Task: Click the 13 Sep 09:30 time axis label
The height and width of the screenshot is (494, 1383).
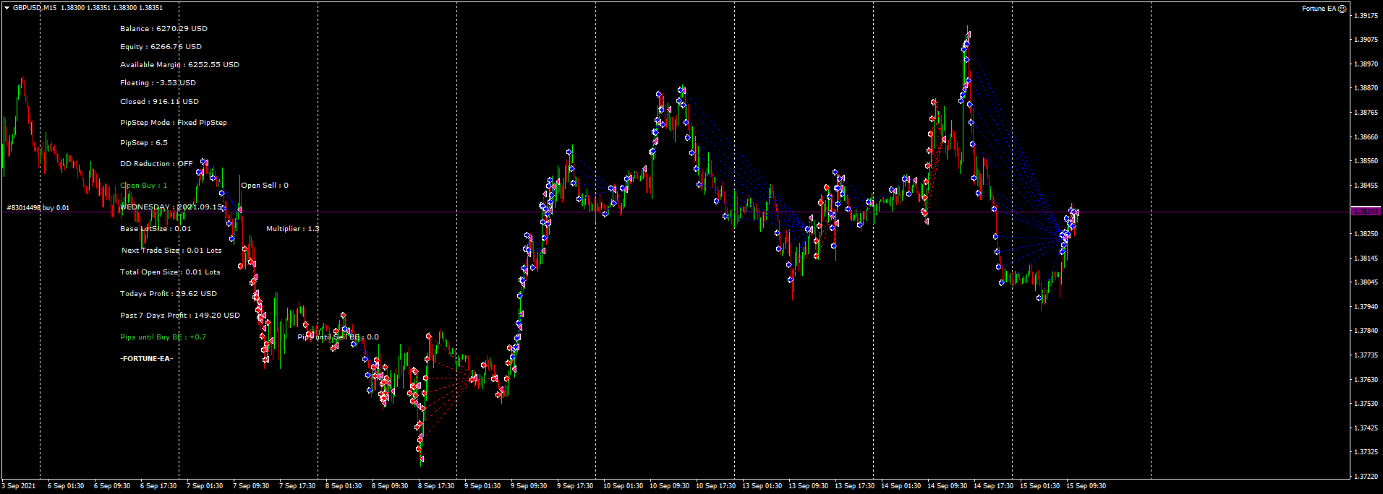Action: (x=808, y=486)
